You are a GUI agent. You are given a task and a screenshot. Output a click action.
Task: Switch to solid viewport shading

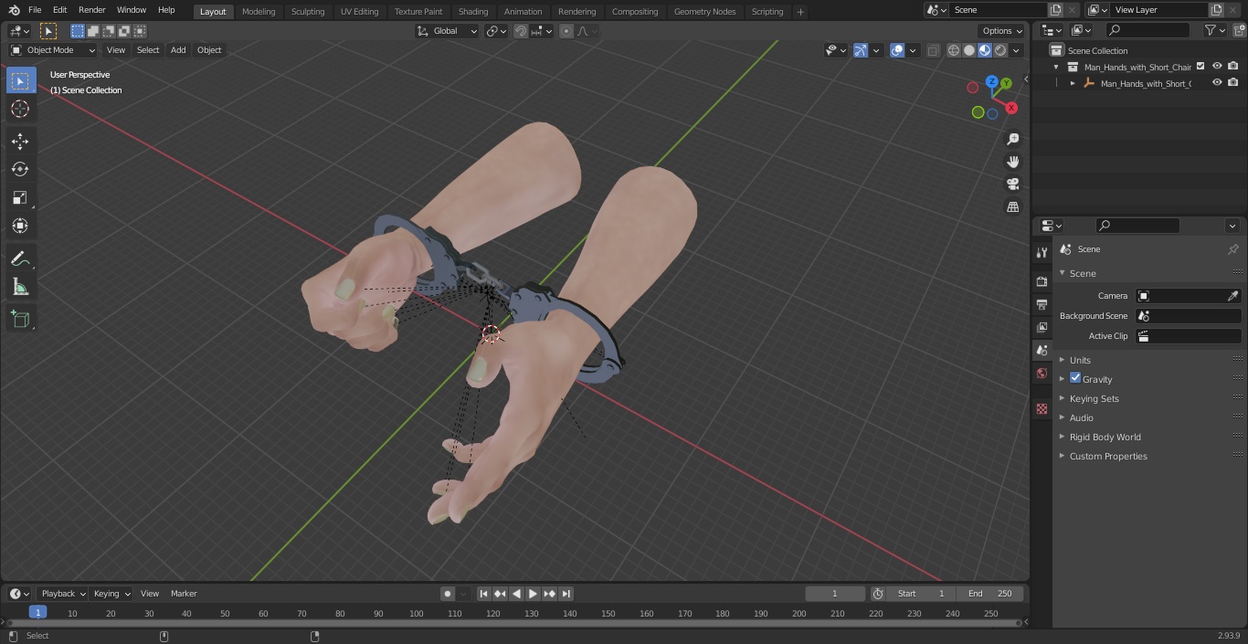click(969, 50)
